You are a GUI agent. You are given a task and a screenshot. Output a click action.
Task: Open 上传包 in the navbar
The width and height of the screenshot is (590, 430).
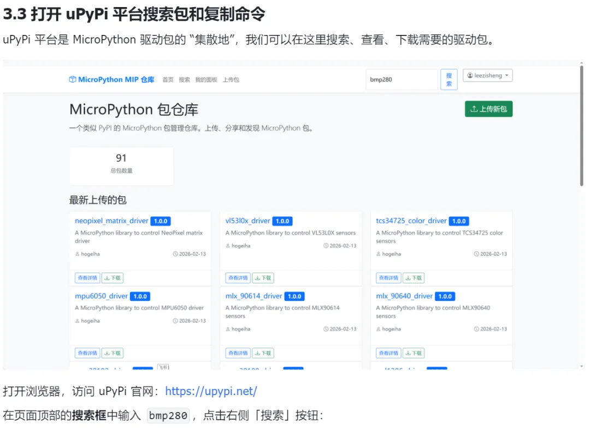tap(231, 80)
